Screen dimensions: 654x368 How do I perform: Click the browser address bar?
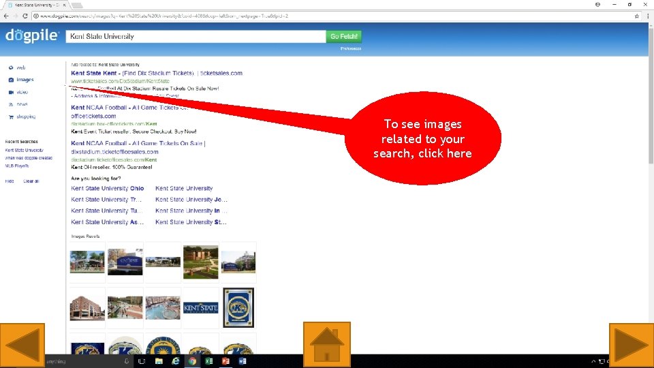332,16
